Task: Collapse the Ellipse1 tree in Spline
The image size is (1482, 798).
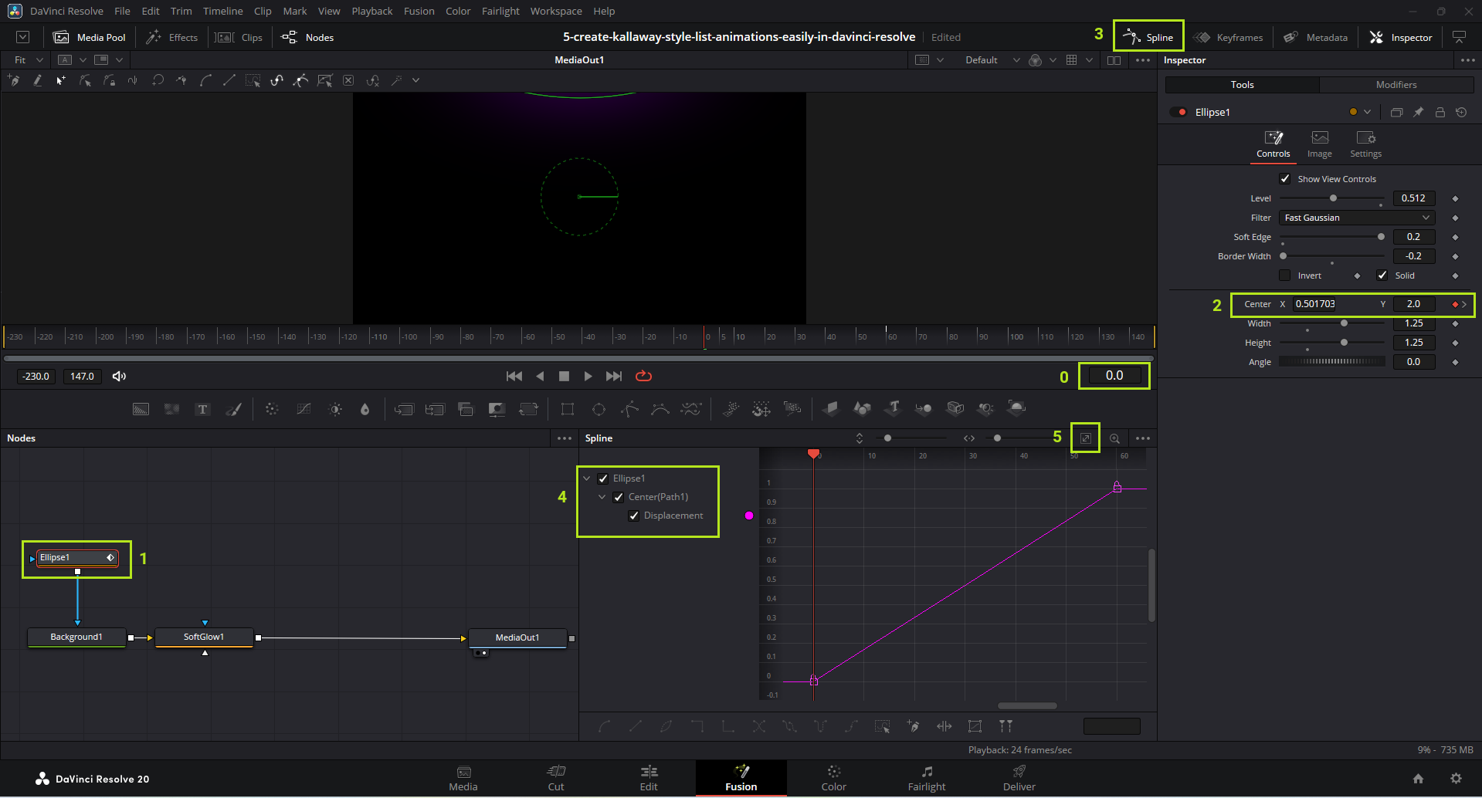Action: coord(587,478)
